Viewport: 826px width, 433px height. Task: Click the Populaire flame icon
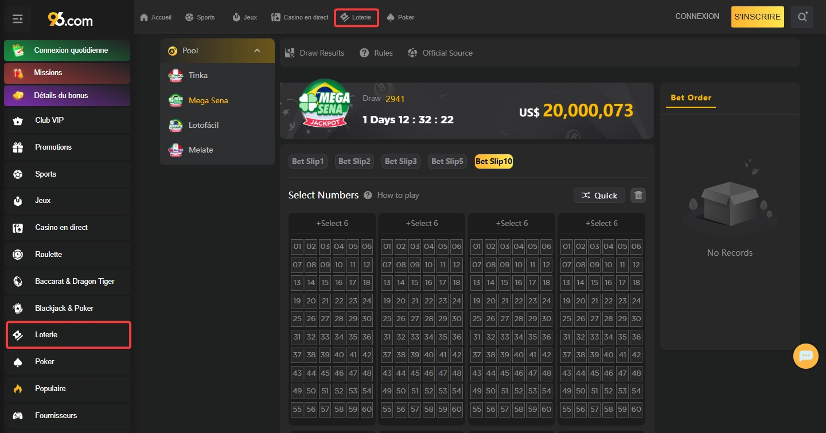18,389
